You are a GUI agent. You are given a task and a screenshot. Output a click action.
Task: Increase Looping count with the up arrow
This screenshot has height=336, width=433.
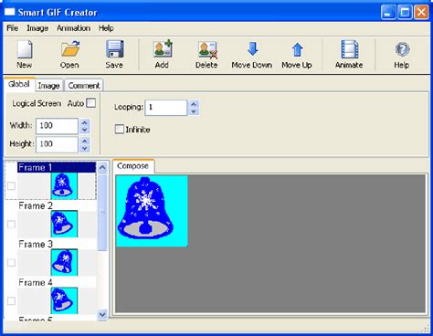(x=194, y=104)
